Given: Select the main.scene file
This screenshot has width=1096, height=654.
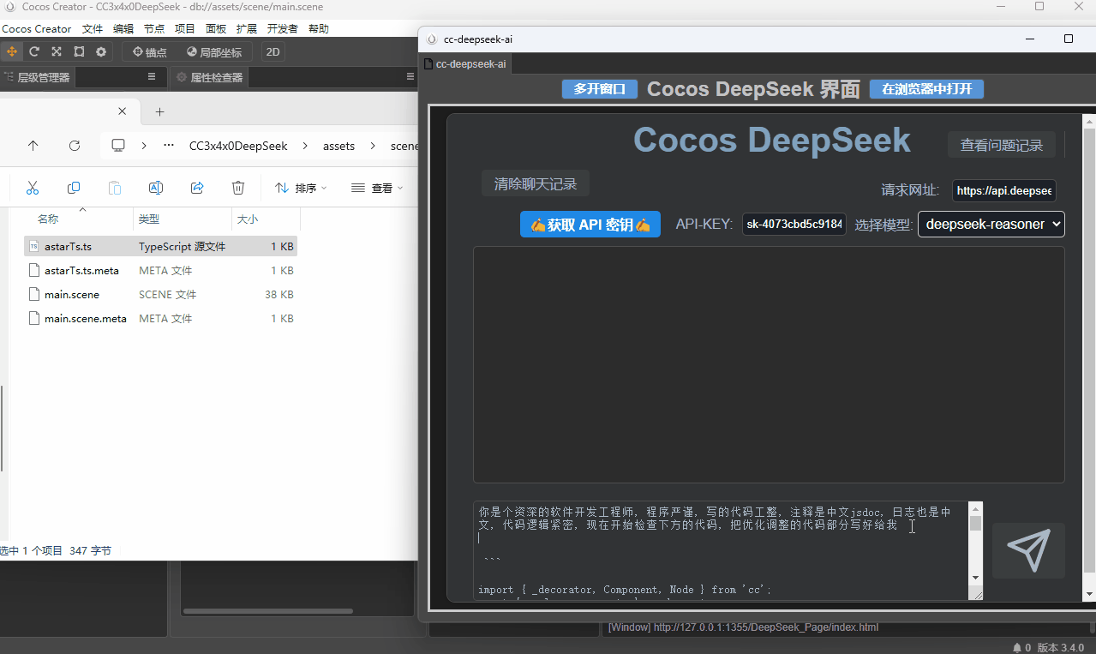Looking at the screenshot, I should point(161,294).
